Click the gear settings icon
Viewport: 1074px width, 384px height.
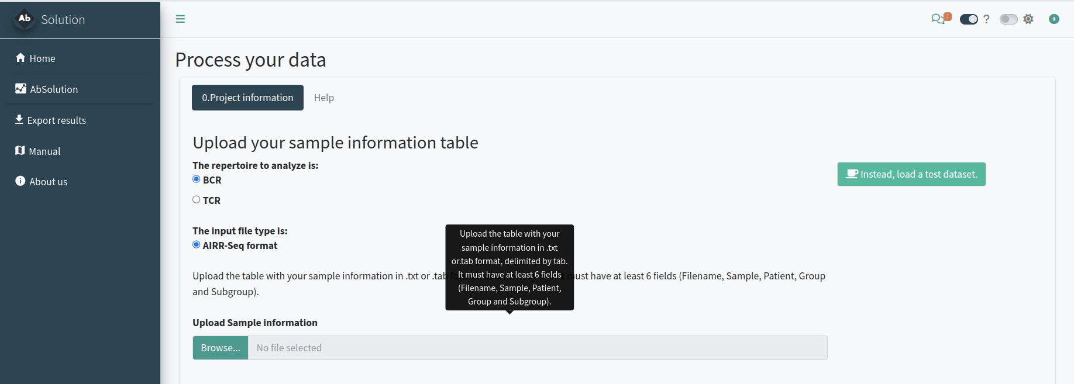pyautogui.click(x=1028, y=19)
